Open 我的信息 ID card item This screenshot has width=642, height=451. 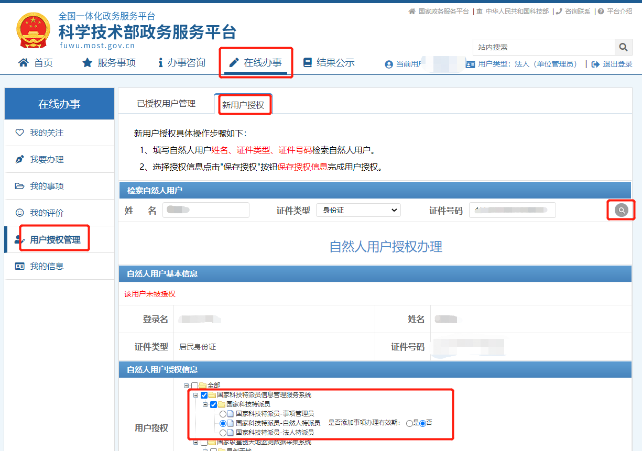47,266
